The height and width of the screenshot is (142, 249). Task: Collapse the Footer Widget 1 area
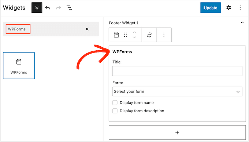point(242,23)
